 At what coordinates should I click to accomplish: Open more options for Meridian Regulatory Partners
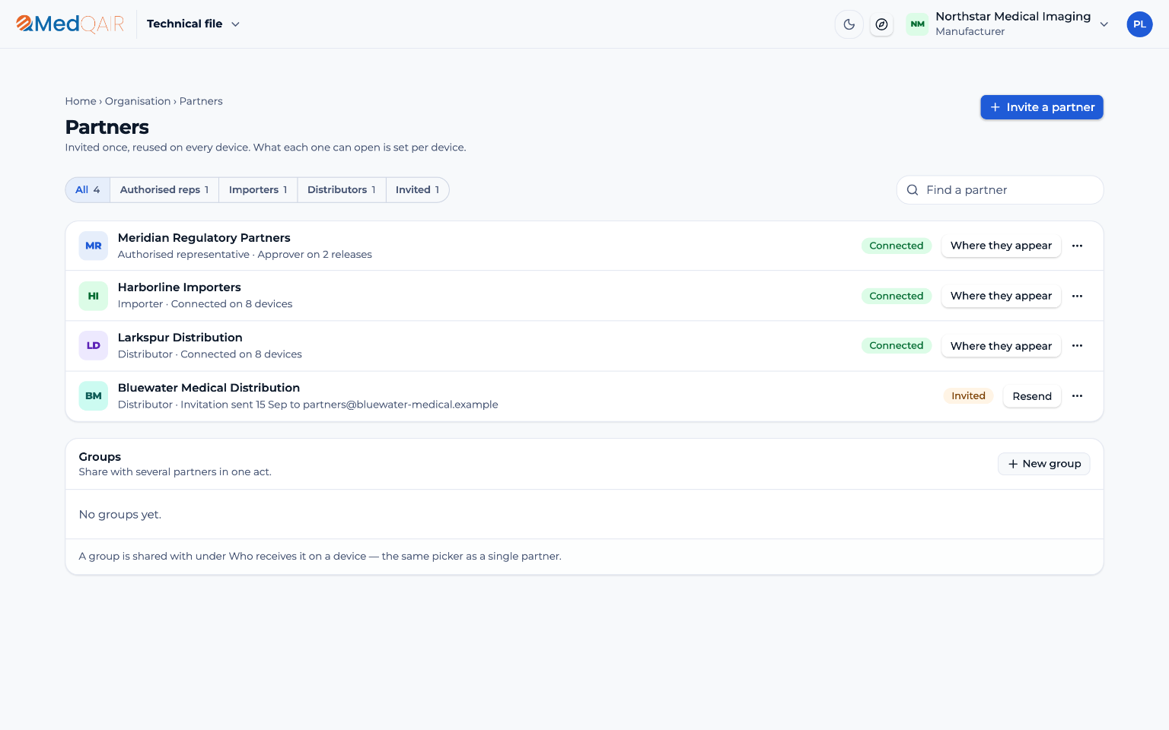tap(1077, 246)
